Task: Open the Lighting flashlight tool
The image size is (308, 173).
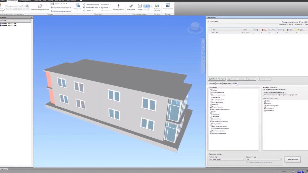Action: click(131, 6)
